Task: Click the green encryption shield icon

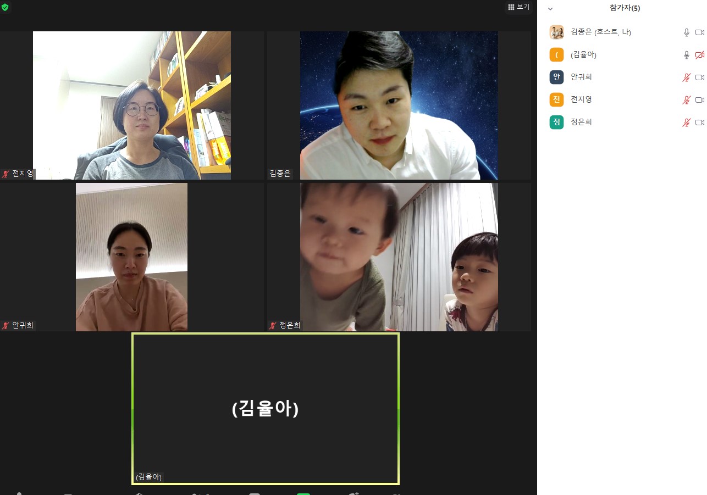Action: [5, 7]
